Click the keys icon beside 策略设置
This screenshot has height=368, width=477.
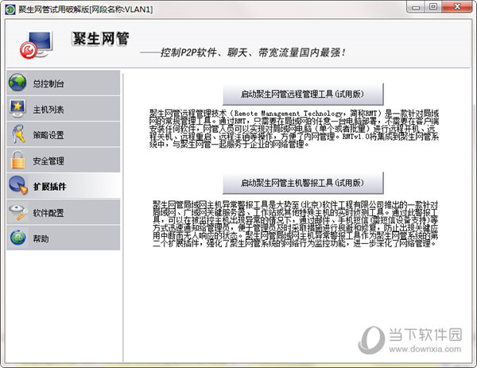click(x=18, y=134)
